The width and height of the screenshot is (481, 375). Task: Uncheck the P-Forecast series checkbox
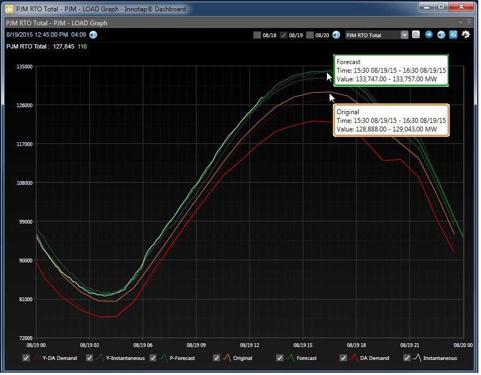coord(153,358)
